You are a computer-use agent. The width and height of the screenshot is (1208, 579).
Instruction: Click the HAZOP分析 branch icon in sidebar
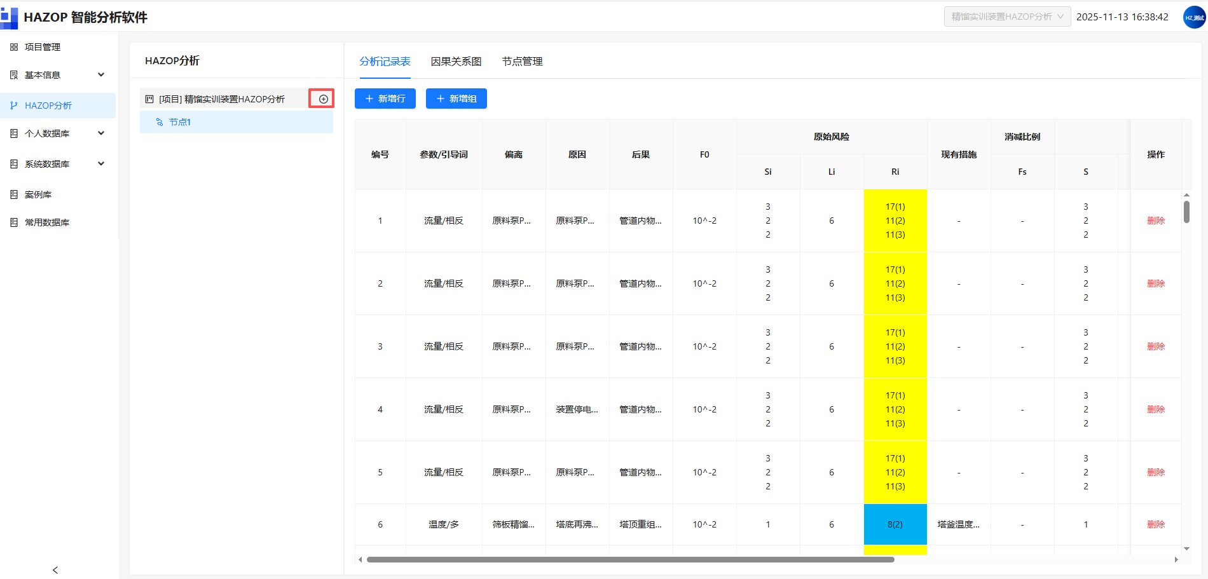click(14, 106)
